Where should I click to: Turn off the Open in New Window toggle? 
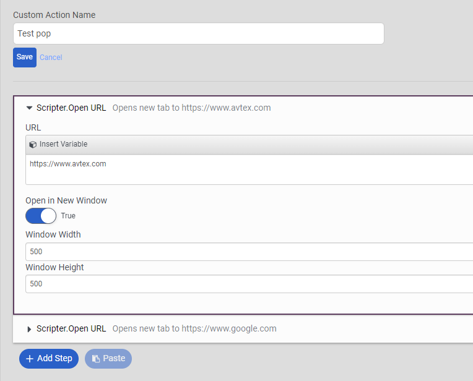(41, 216)
